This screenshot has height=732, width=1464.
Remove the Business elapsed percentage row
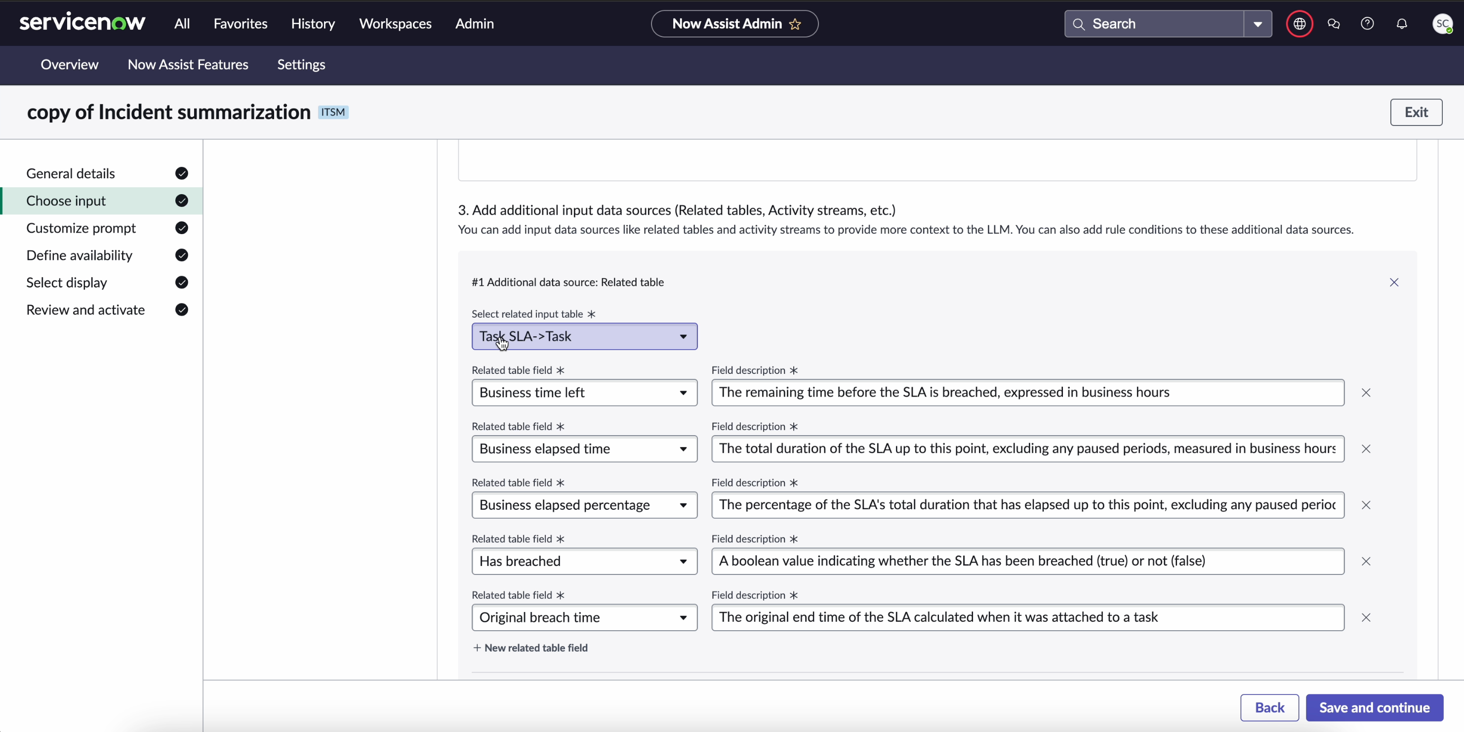(1366, 505)
